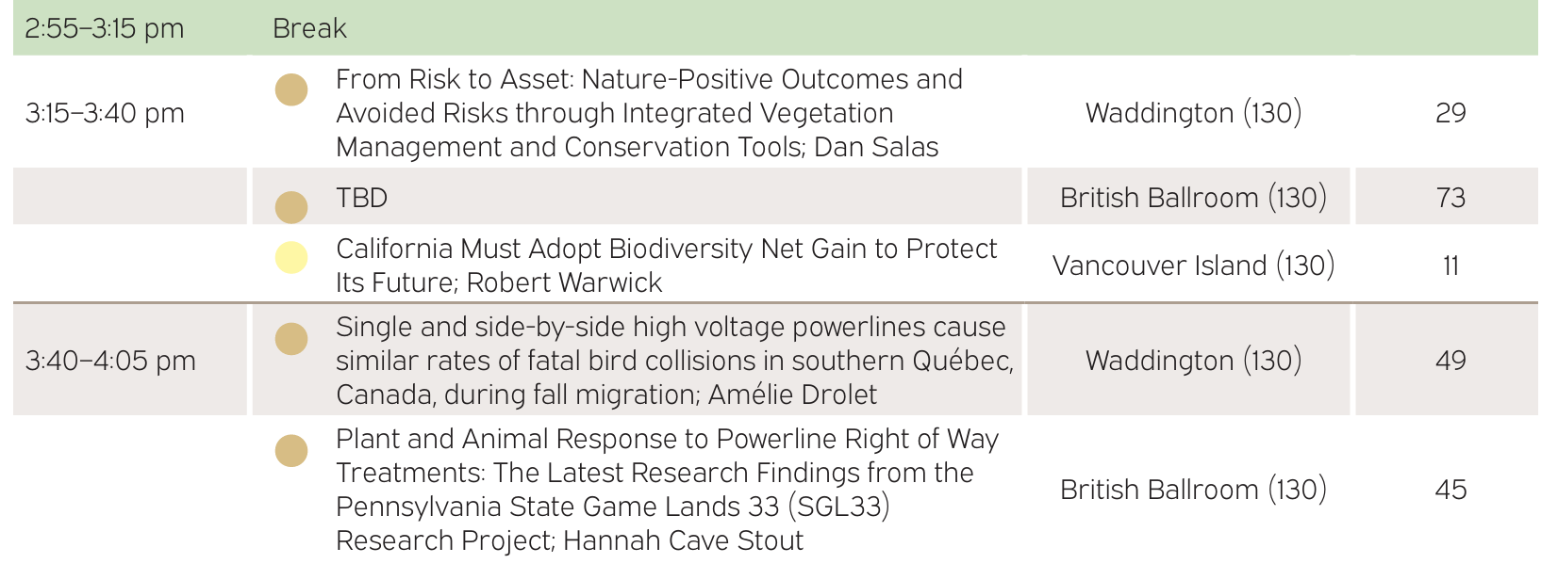Click the tan dot beside the Hannah Cave Stout talk
This screenshot has width=1558, height=580.
291,451
